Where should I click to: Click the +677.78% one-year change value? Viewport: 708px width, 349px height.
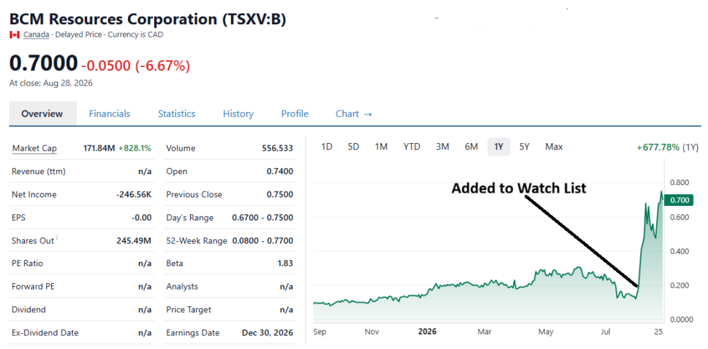tap(658, 147)
